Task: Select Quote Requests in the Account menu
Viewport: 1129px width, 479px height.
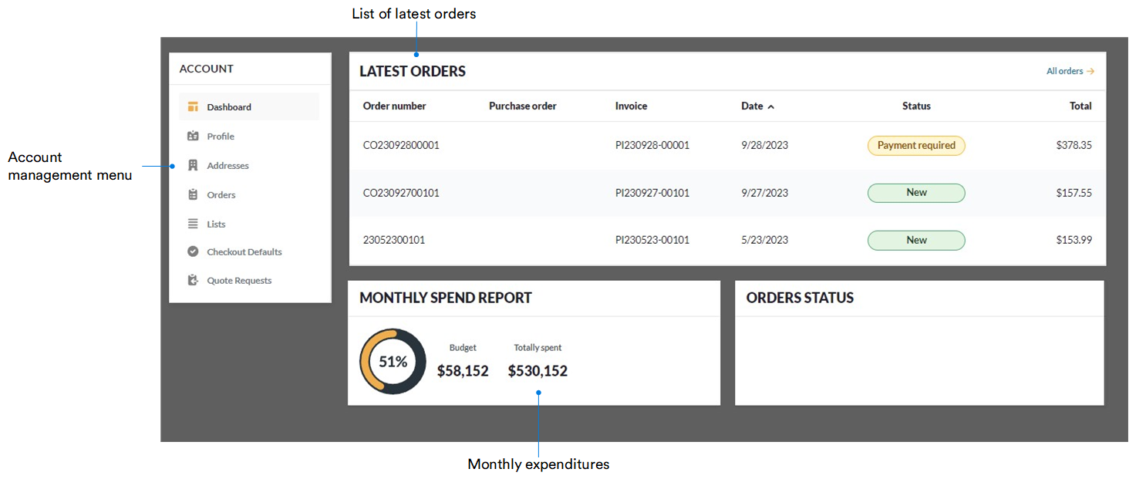Action: click(239, 280)
